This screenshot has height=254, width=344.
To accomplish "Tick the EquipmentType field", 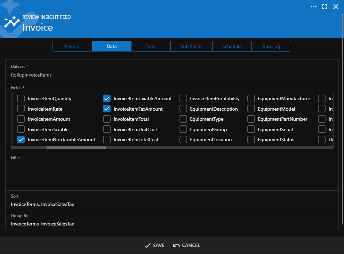I will coord(183,119).
